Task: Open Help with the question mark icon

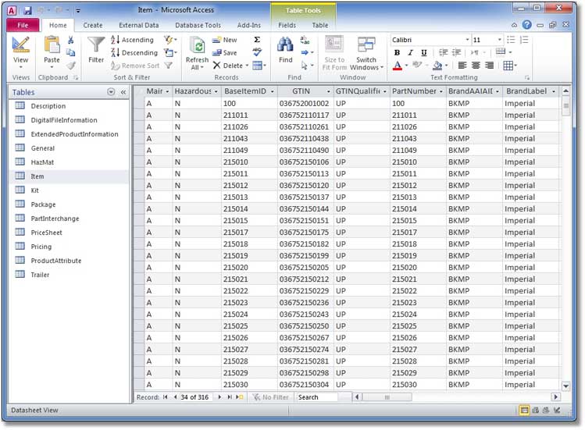Action: pos(527,25)
